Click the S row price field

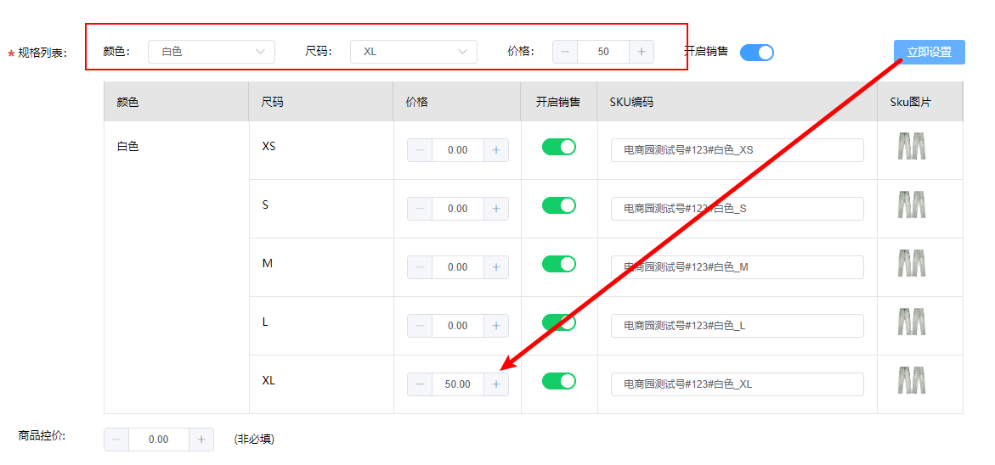coord(458,209)
